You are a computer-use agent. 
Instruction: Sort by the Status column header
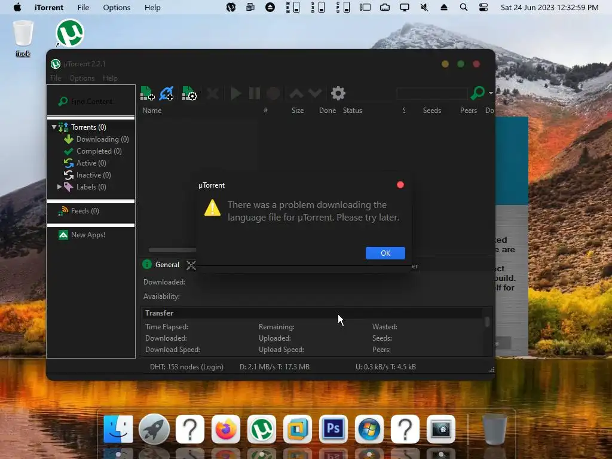pos(353,111)
